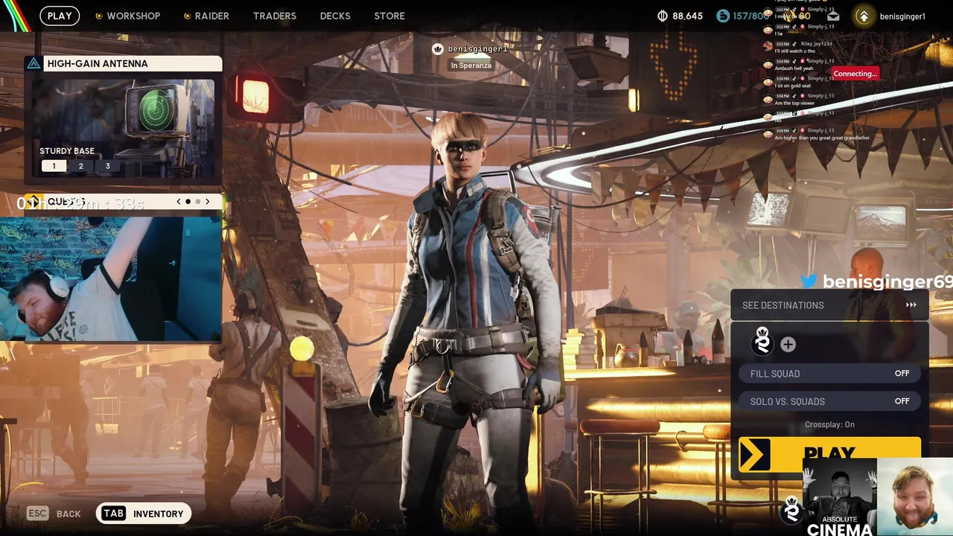Viewport: 953px width, 536px height.
Task: Click the streamer webcam overlay
Action: pos(111,278)
